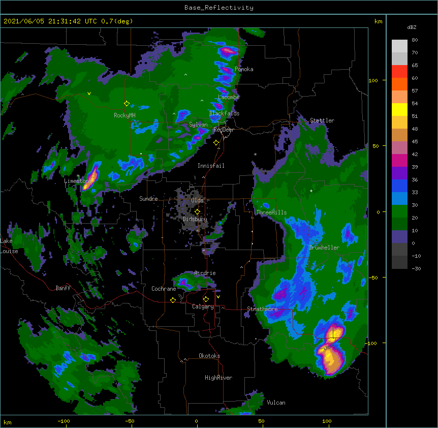Click the -100 tick on the bottom axis
Viewport: 438px width, 428px height.
click(64, 421)
